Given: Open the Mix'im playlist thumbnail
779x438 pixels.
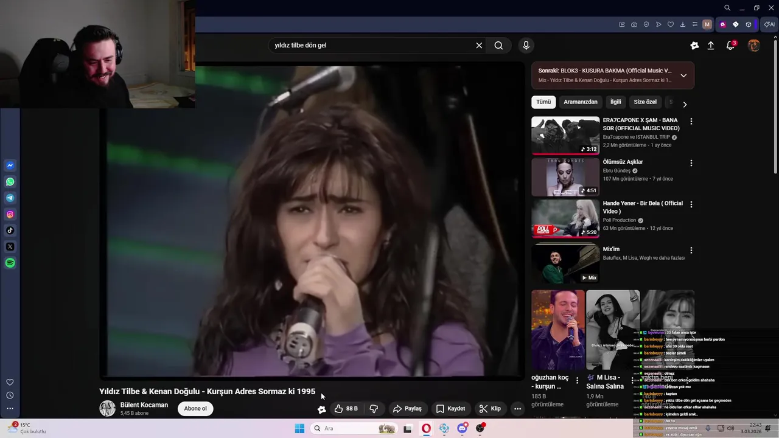Looking at the screenshot, I should 565,264.
